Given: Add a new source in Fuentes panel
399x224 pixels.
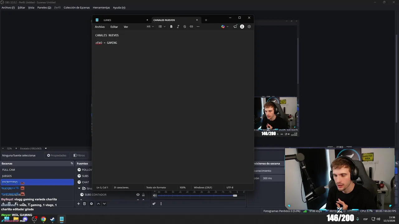Looking at the screenshot, I should [x=79, y=204].
